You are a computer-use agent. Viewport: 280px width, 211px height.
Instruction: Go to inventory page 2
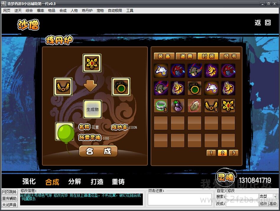coord(223,153)
